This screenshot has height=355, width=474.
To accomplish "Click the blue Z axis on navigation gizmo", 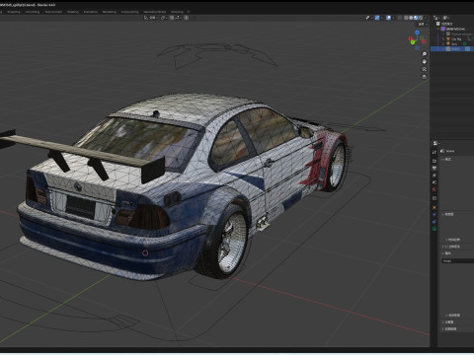I will tap(417, 33).
